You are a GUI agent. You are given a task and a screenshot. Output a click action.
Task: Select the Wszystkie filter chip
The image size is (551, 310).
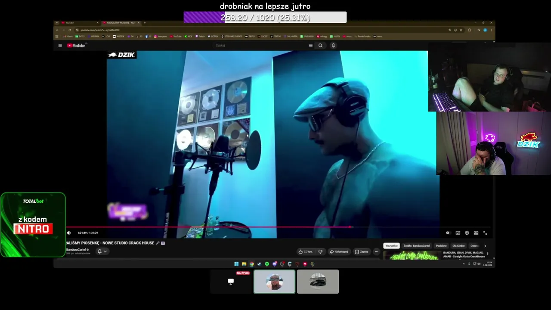tap(391, 246)
